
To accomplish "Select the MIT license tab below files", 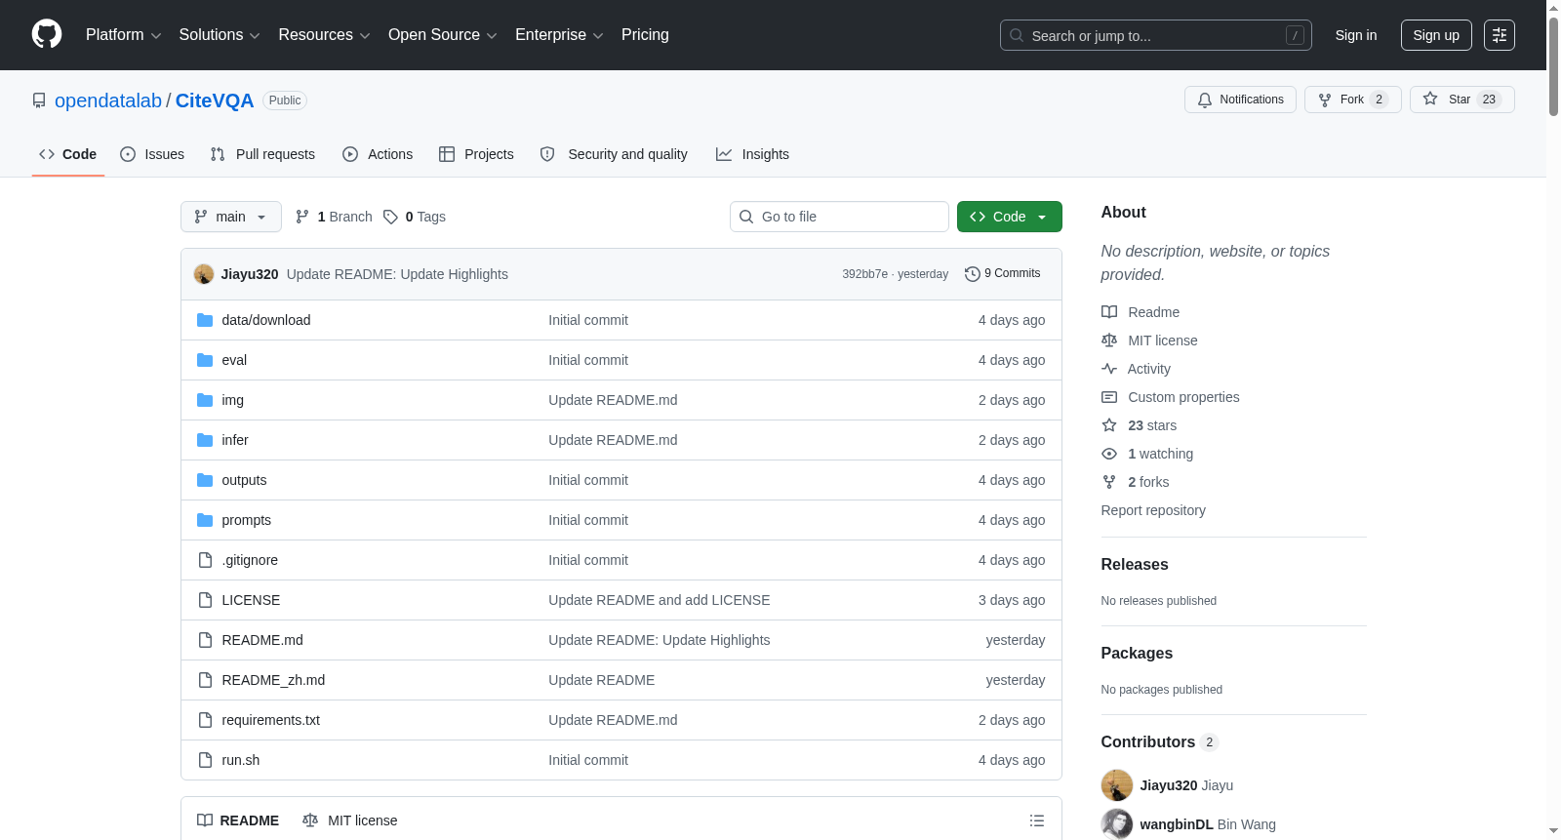I will (x=350, y=820).
